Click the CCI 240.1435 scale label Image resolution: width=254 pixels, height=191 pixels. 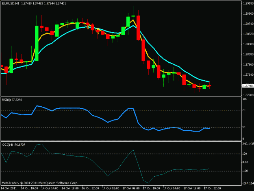click(x=248, y=144)
